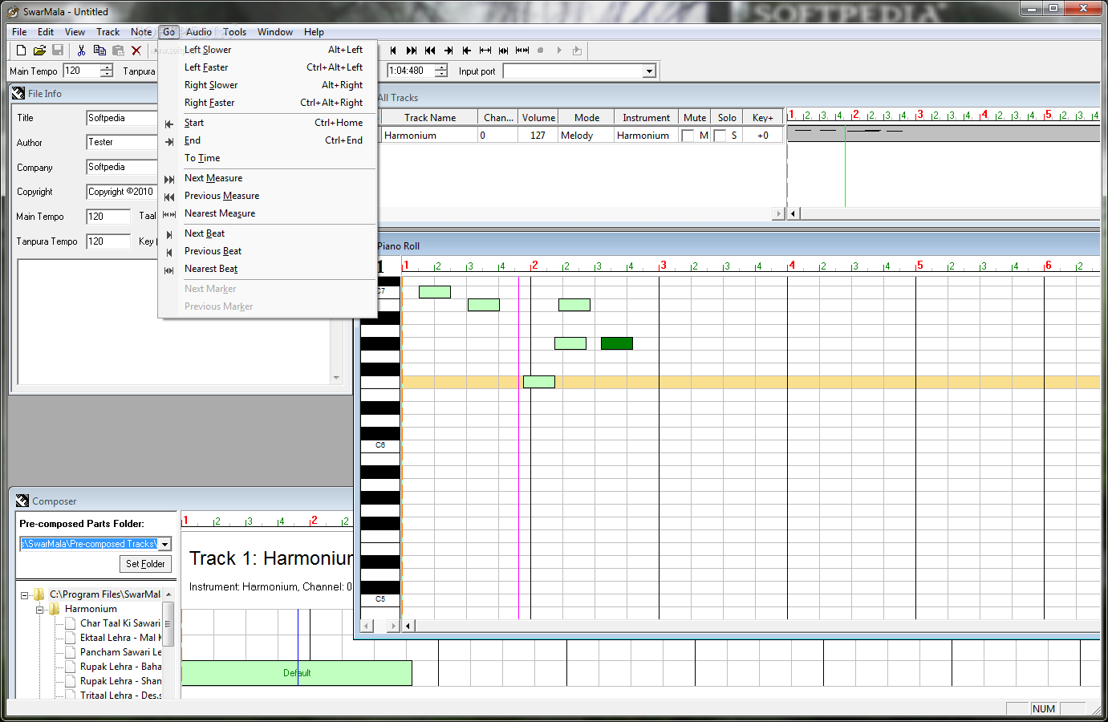Go to nearest beat toolbar icon
Image resolution: width=1108 pixels, height=722 pixels.
(504, 51)
